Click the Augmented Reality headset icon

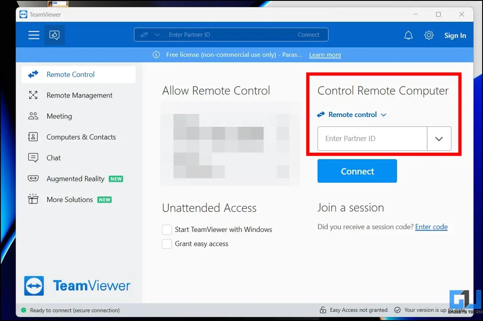coord(33,179)
